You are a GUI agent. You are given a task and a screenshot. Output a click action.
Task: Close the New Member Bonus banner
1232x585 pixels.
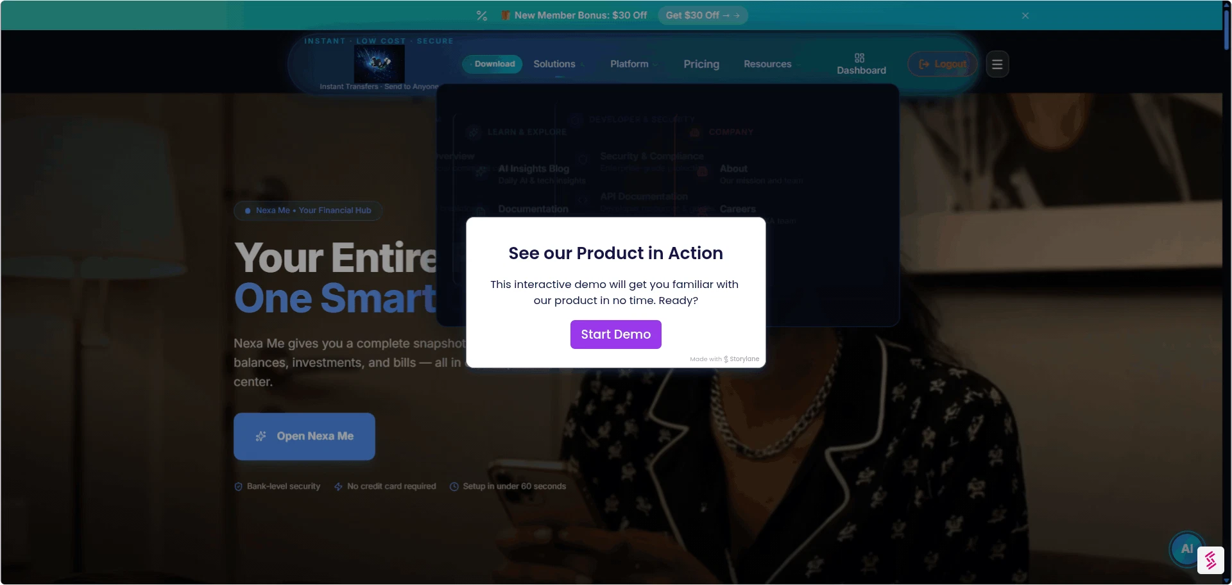point(1025,15)
